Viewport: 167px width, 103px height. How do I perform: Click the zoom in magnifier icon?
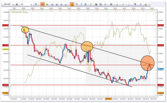(x=52, y=4)
